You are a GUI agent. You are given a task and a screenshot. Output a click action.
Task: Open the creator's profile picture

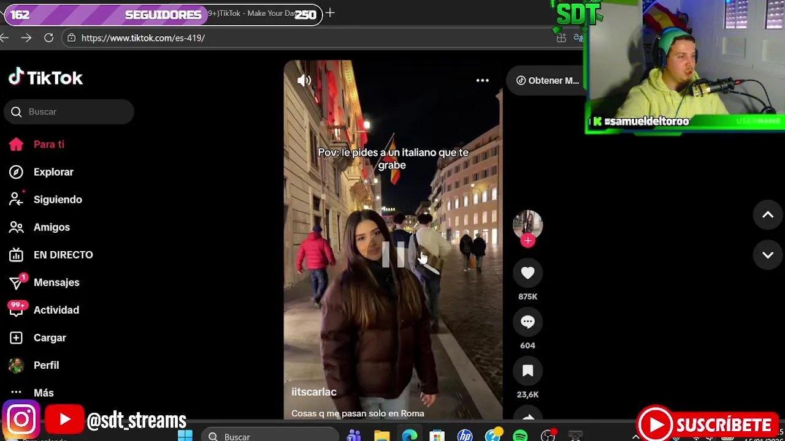[527, 224]
